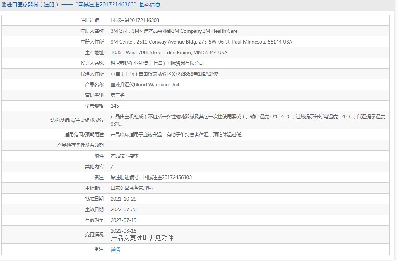The image size is (404, 261).
Task: Select the model specification value 245
Action: pyautogui.click(x=114, y=106)
